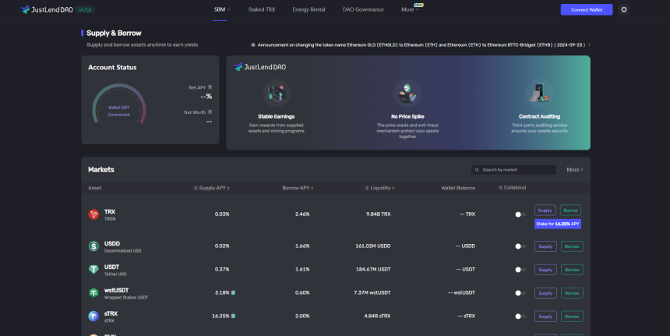This screenshot has height=336, width=670.
Task: Toggle TRX collateral switch
Action: click(x=520, y=214)
